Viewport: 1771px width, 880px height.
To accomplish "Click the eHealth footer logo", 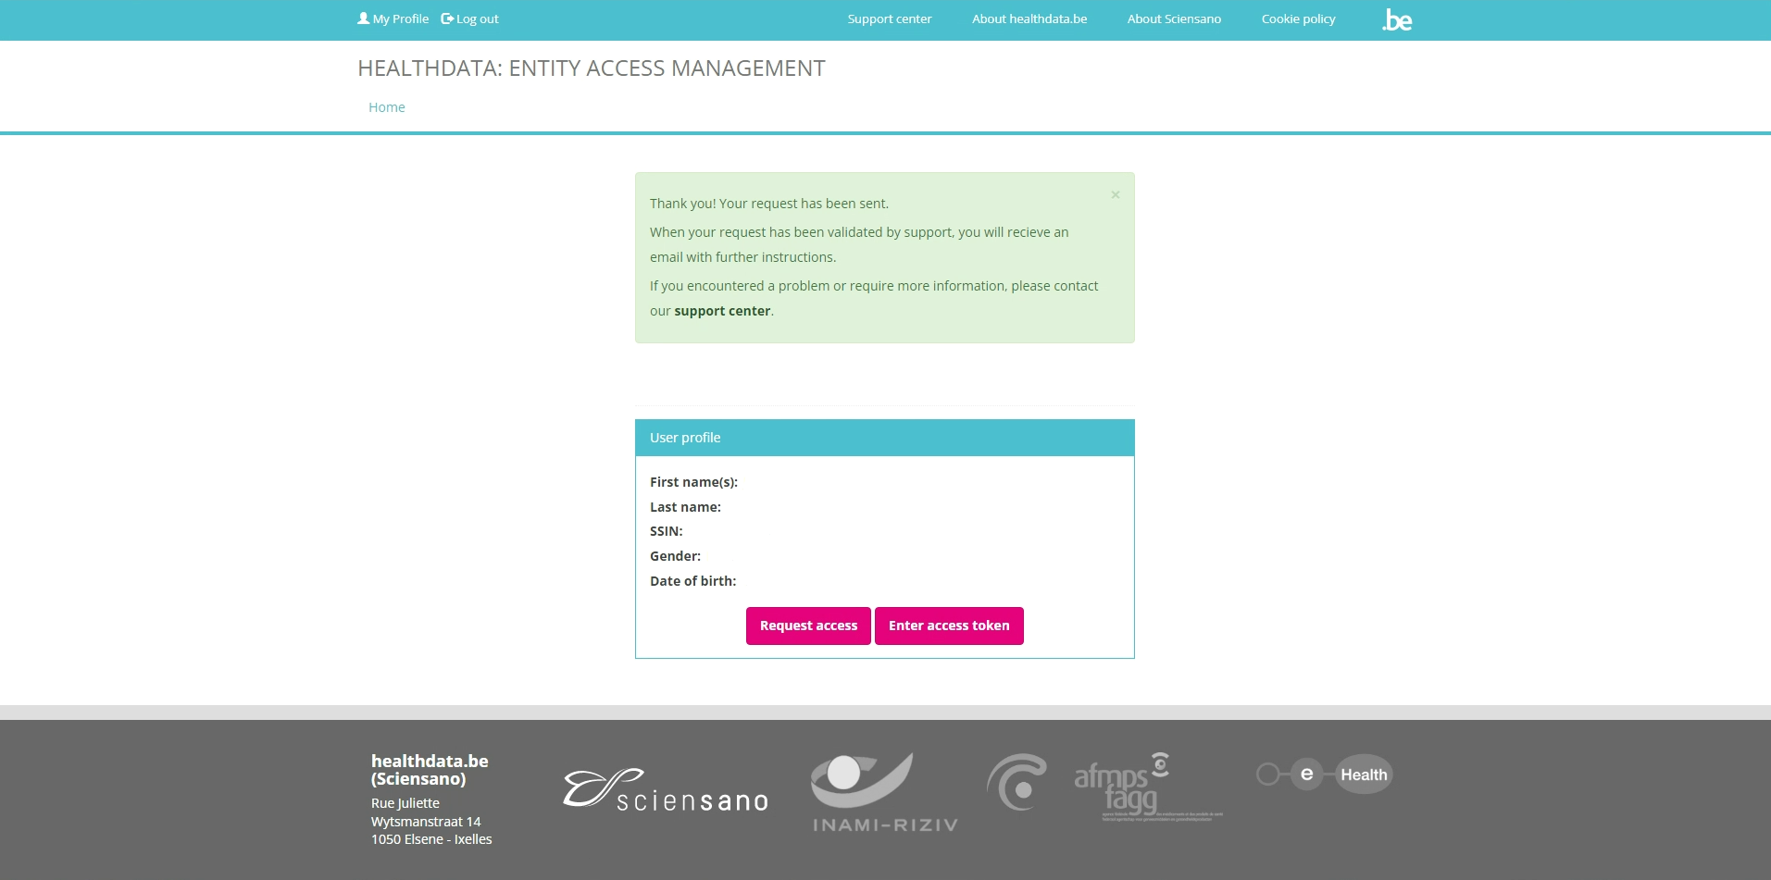I will [x=1324, y=775].
